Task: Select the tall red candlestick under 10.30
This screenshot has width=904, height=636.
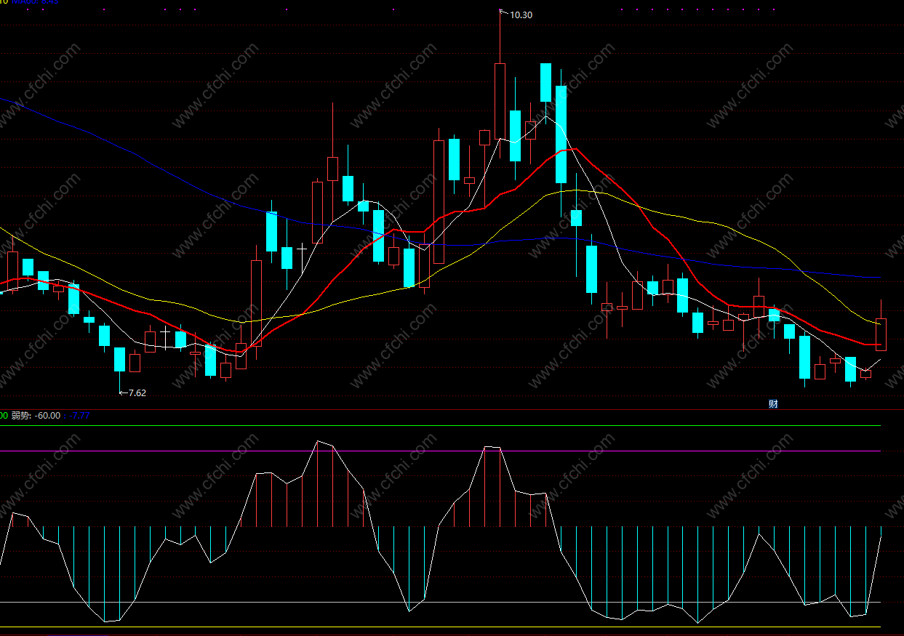Action: 500,101
